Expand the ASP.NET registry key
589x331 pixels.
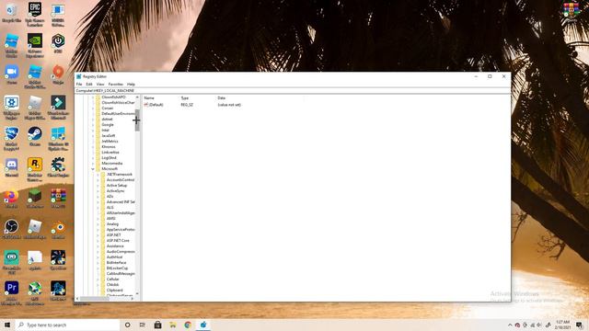[98, 235]
